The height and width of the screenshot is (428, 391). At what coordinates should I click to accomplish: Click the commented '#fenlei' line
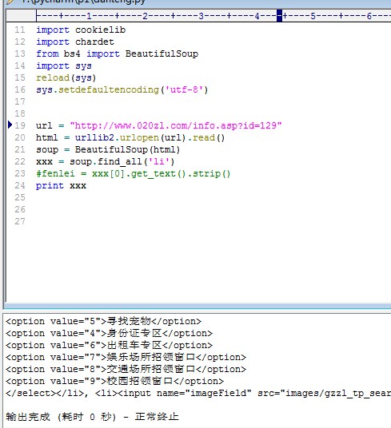pyautogui.click(x=134, y=173)
